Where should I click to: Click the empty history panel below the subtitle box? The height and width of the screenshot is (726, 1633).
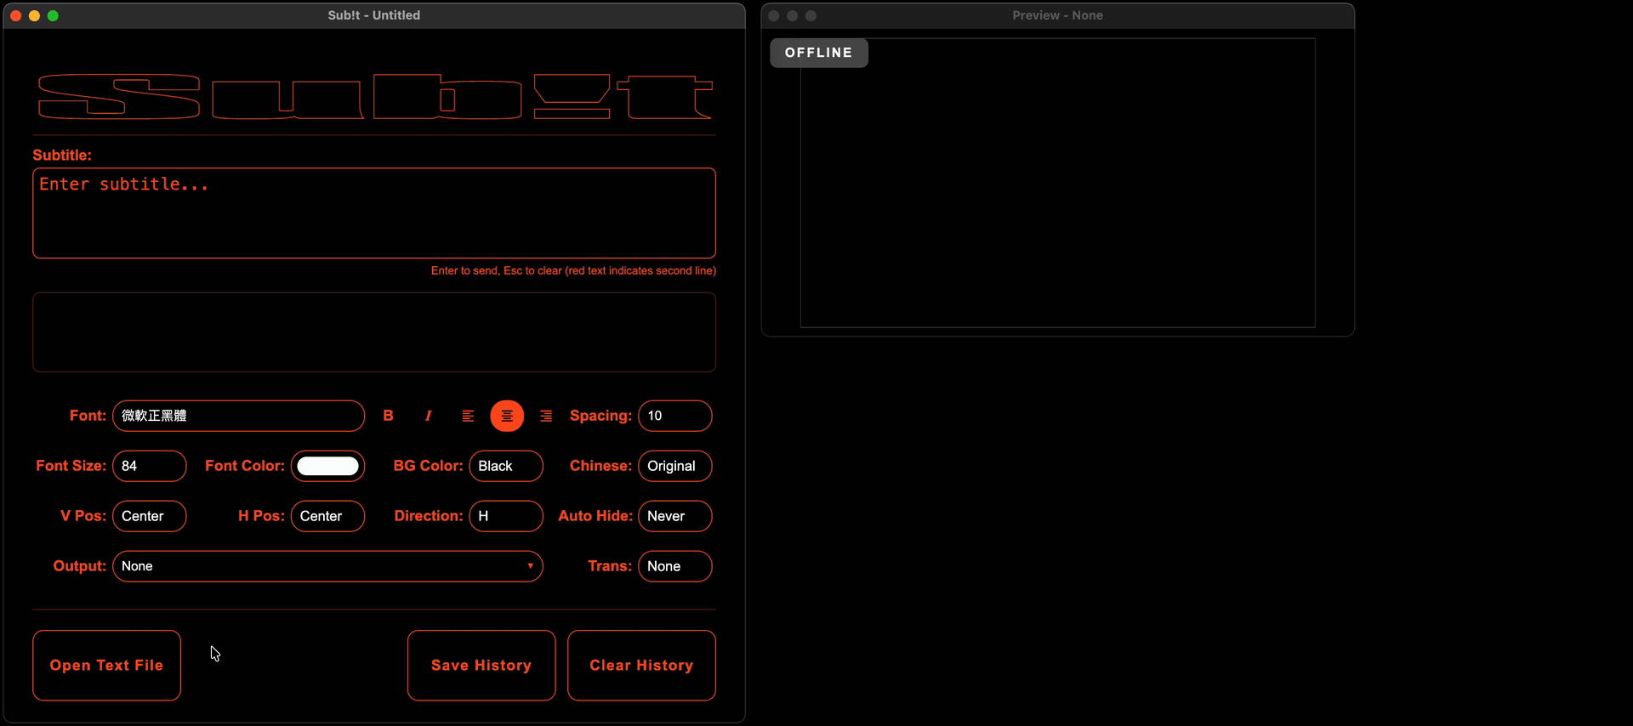pos(374,332)
